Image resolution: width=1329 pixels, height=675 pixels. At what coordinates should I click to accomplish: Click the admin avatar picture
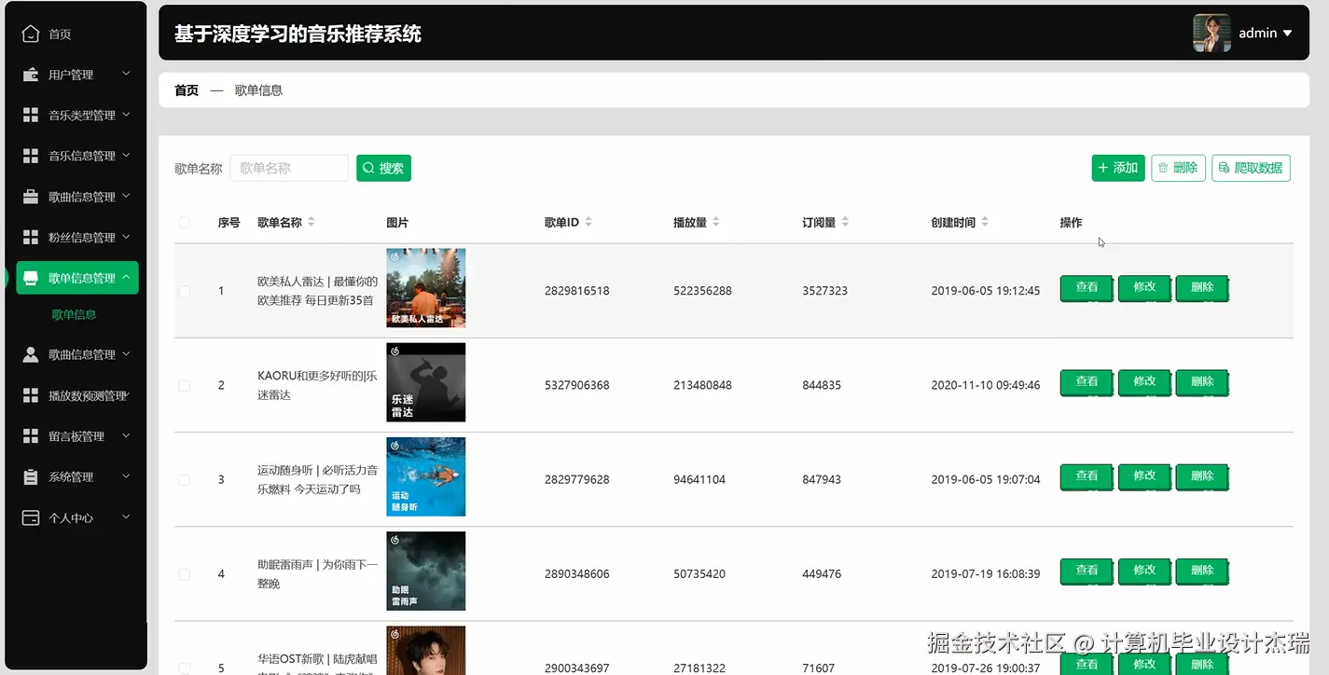click(x=1211, y=33)
